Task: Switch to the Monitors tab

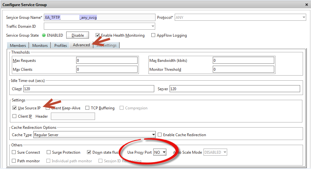Action: click(40, 45)
